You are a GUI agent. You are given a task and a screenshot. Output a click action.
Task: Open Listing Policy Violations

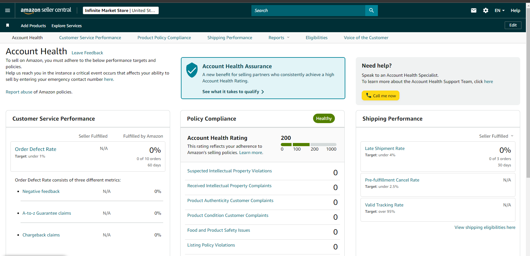(211, 245)
